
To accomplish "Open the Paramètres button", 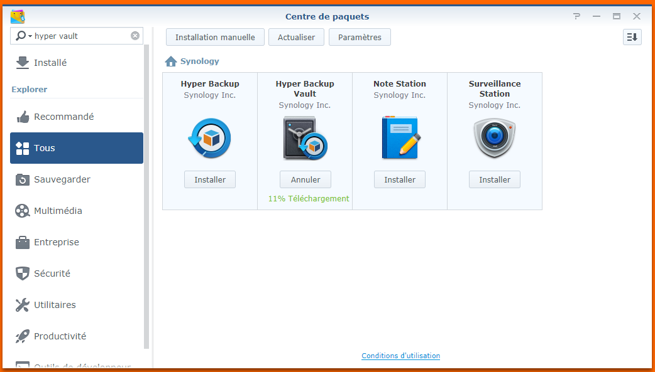I will tap(360, 37).
